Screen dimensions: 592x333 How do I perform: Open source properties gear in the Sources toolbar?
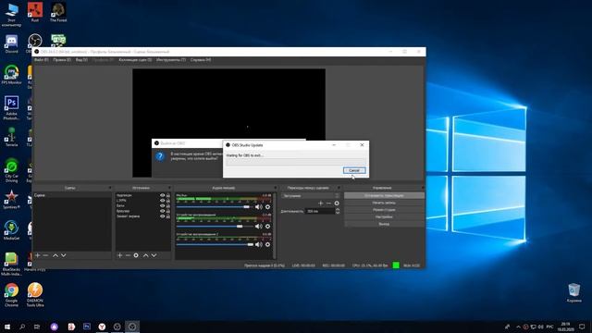click(x=136, y=255)
